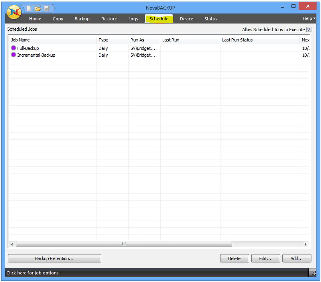Toggle Allow Scheduled Jobs to Execute checkbox
The image size is (321, 282).
(x=309, y=29)
